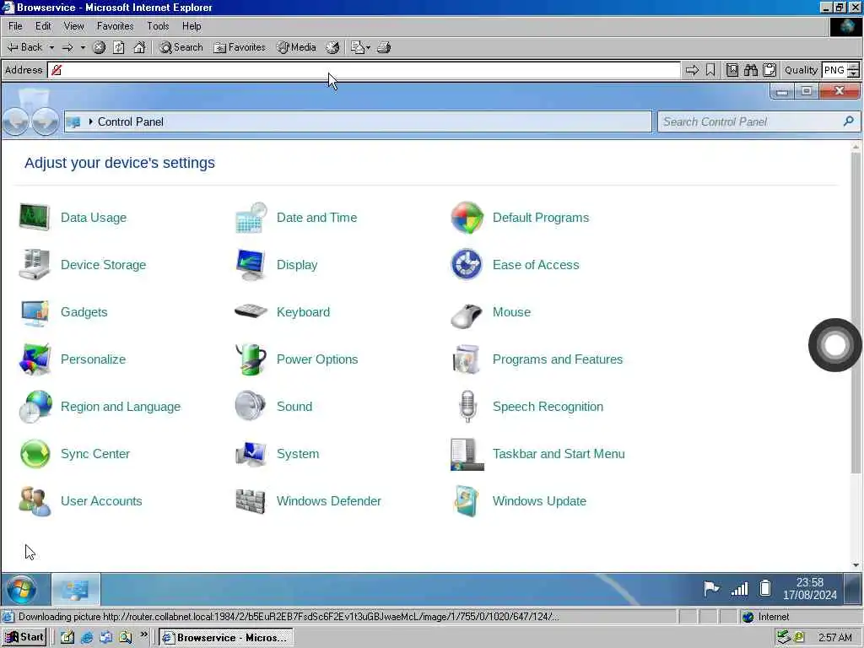Viewport: 864px width, 648px height.
Task: Click the Device Storage drive icon
Action: pyautogui.click(x=34, y=264)
